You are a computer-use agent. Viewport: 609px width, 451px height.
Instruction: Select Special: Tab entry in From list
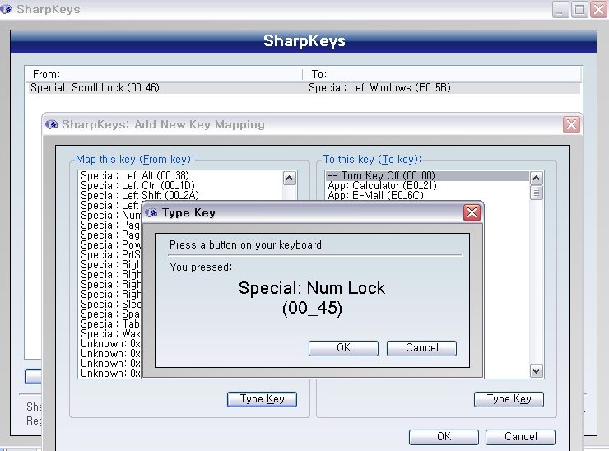(x=110, y=324)
